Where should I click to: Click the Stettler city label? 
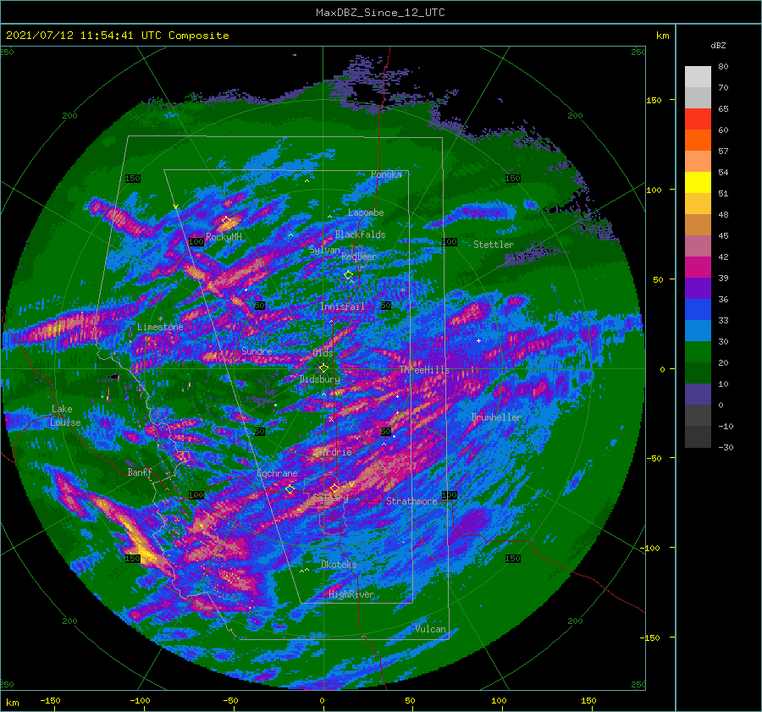point(494,245)
